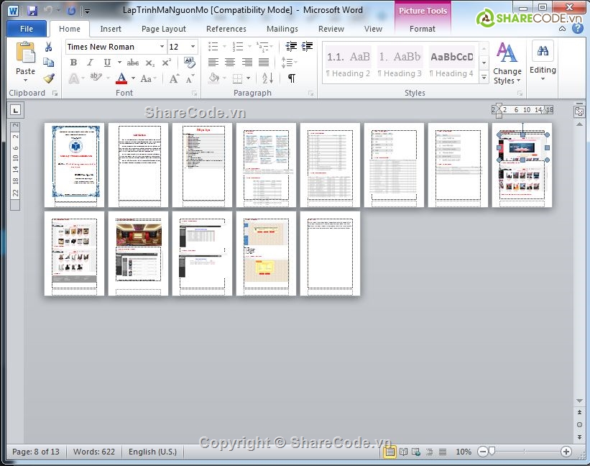Minimize the ribbon with the caret

coord(563,29)
